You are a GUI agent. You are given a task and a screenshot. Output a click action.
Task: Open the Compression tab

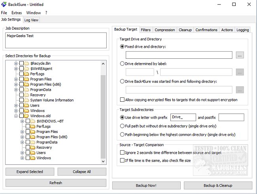[x=165, y=30]
